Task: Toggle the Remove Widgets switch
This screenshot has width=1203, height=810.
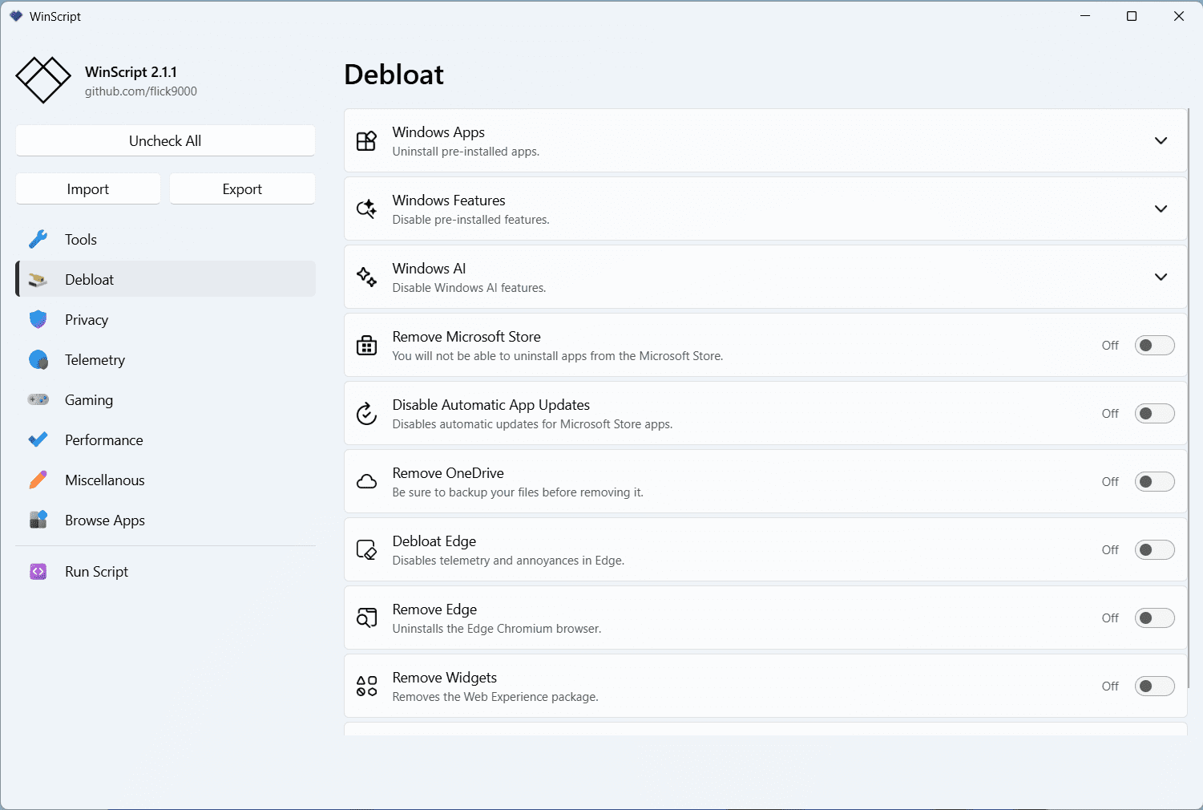Action: [1154, 686]
